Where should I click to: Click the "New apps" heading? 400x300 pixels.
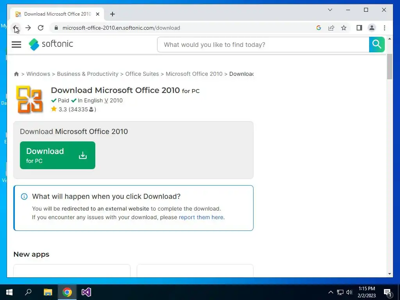[x=31, y=254]
